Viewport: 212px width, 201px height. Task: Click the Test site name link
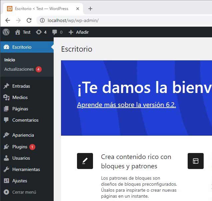(27, 32)
